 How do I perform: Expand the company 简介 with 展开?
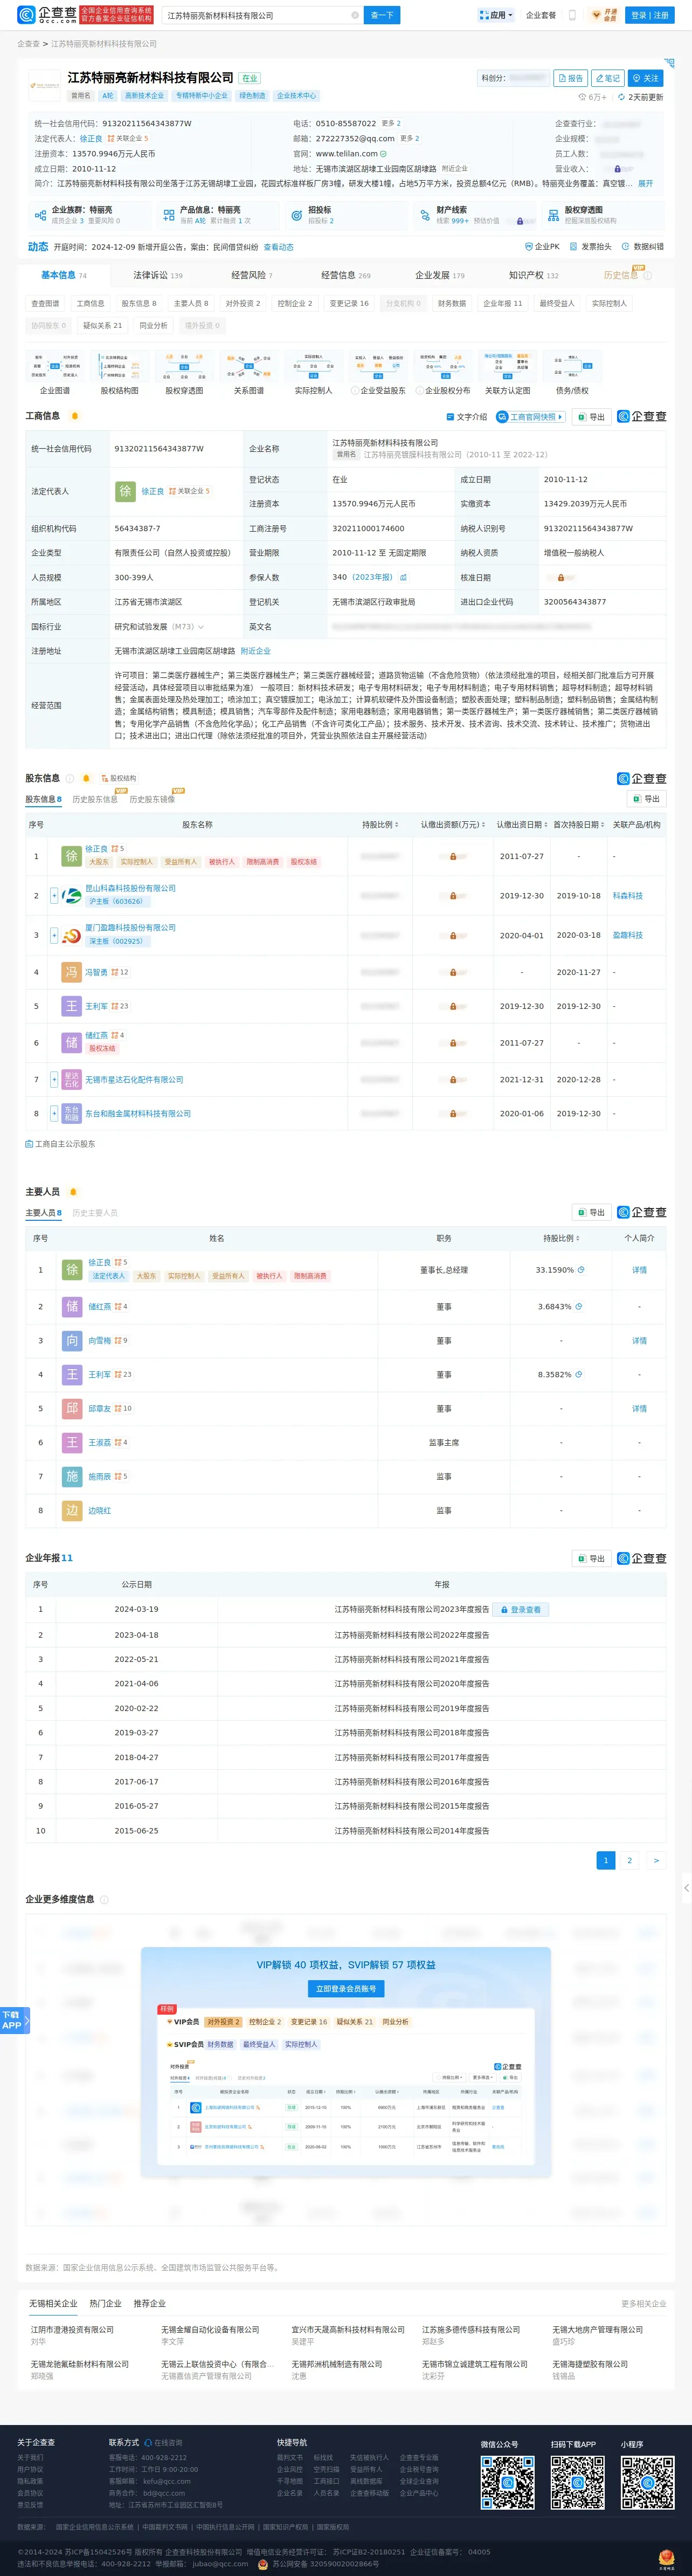[x=645, y=183]
